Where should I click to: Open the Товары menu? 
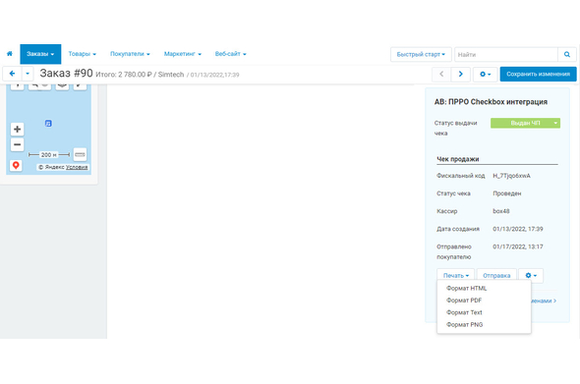point(83,54)
